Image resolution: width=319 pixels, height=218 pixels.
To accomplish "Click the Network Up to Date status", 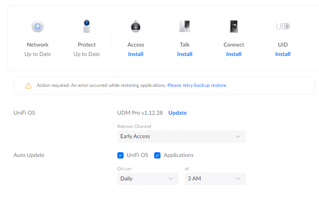I will click(38, 54).
